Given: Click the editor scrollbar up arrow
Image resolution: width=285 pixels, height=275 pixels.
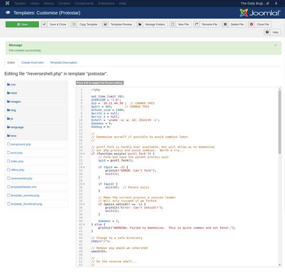Looking at the screenshot, I should point(279,89).
